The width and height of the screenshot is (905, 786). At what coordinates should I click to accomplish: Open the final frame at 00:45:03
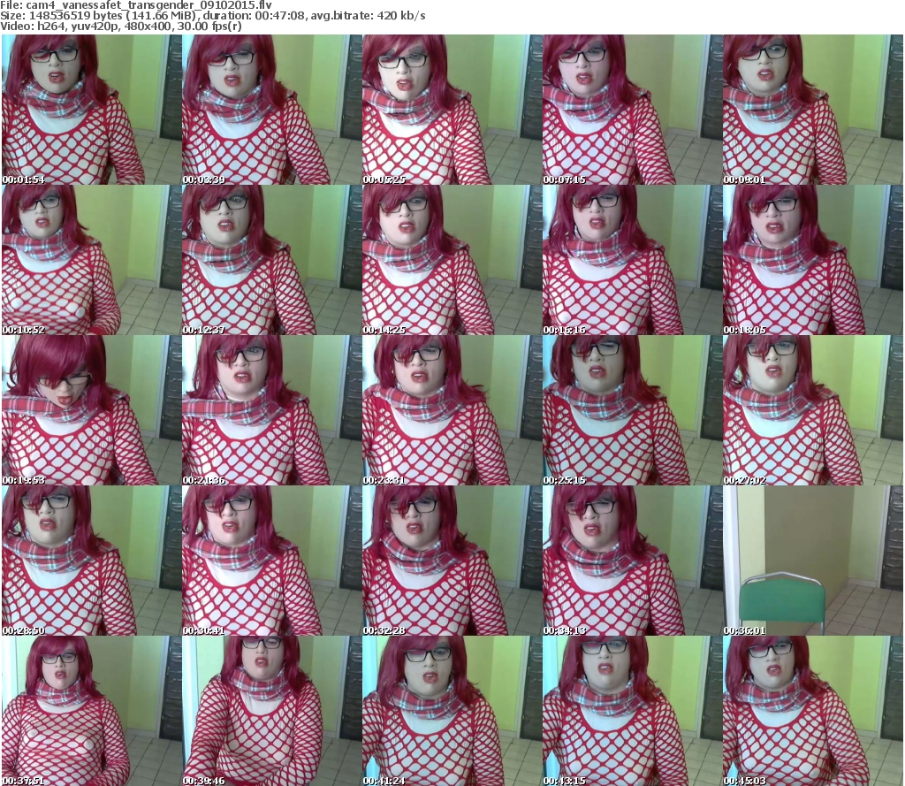tap(813, 711)
